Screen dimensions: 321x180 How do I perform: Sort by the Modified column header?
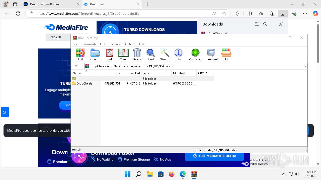point(184,73)
